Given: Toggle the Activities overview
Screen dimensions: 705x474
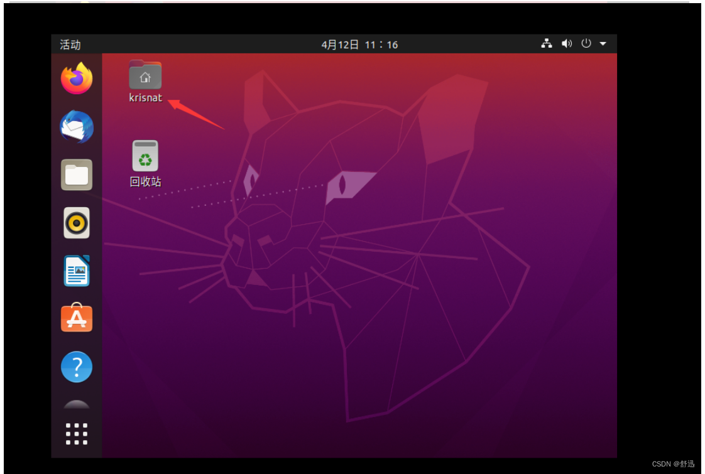Looking at the screenshot, I should pyautogui.click(x=70, y=44).
